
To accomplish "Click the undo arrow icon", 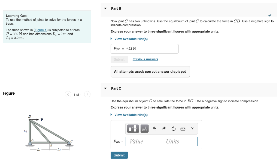I will [x=154, y=129].
